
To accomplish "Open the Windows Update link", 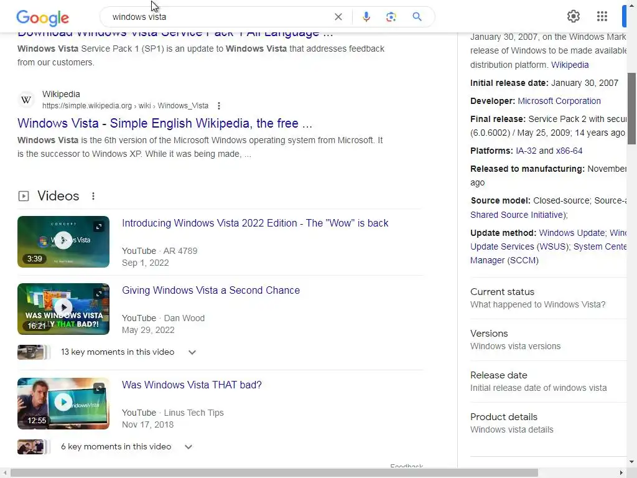I will coord(572,233).
